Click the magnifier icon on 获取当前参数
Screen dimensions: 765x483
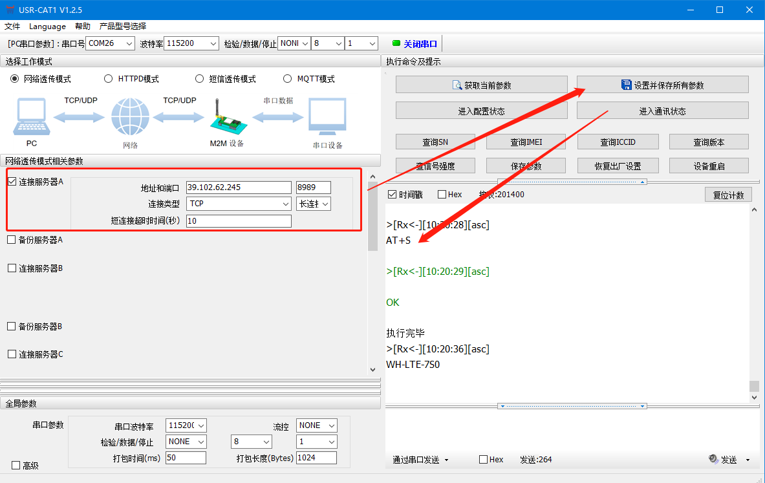pyautogui.click(x=457, y=85)
